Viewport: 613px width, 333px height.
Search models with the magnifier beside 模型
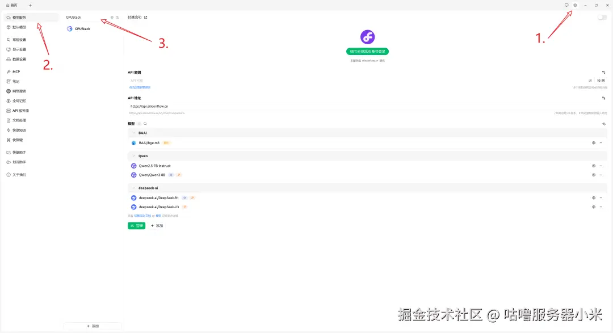145,124
